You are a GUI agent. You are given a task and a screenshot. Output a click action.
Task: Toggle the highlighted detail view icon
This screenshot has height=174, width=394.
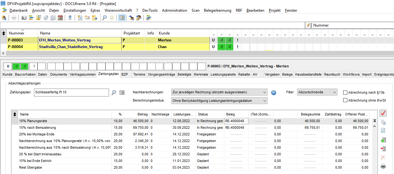(x=122, y=18)
